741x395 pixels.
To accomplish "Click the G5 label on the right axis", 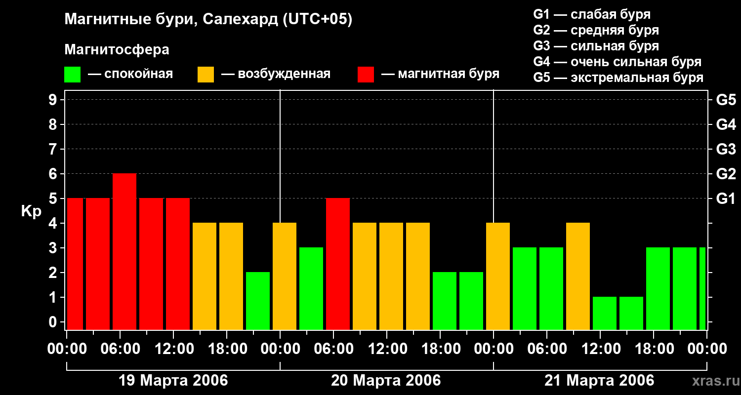I will click(726, 100).
